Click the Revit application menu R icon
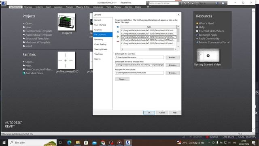This screenshot has width=259, height=146. point(4,3)
